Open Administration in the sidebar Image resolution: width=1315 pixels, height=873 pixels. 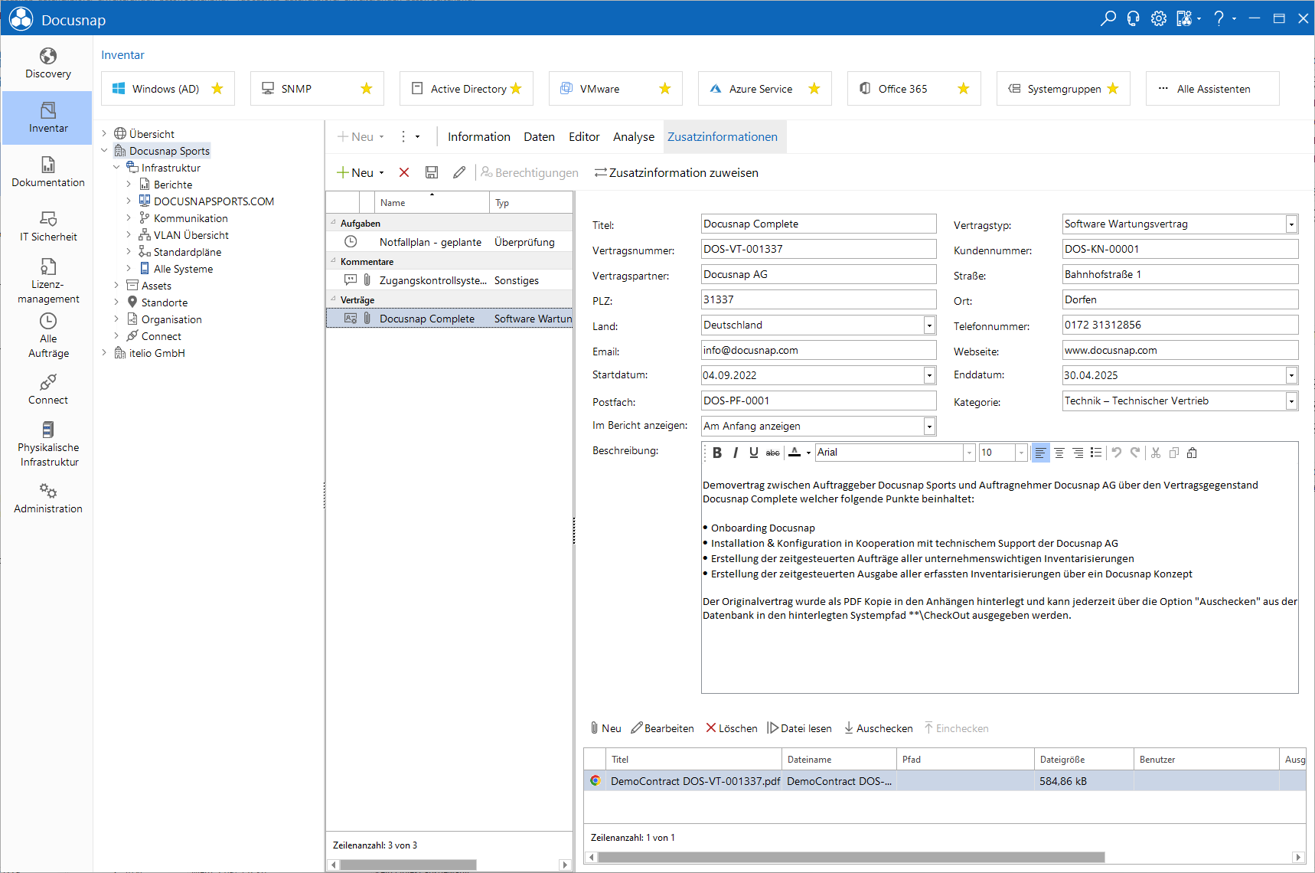coord(47,499)
